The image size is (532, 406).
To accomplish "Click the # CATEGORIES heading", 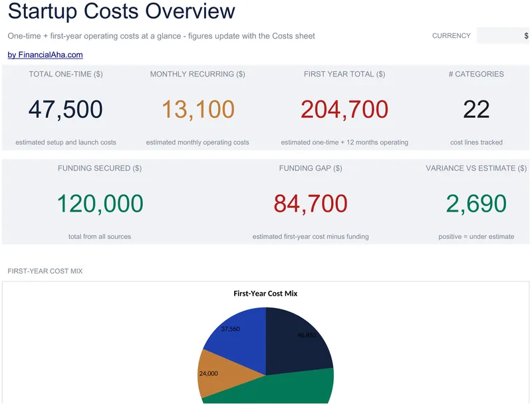I will [476, 74].
